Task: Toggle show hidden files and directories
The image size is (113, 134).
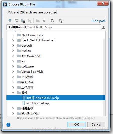Action: click(61, 21)
